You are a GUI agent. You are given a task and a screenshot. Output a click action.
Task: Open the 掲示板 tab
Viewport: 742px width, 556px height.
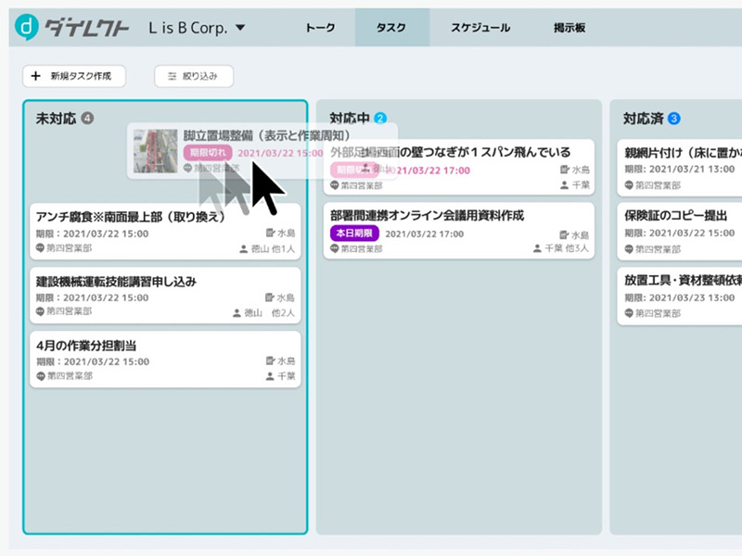[568, 28]
